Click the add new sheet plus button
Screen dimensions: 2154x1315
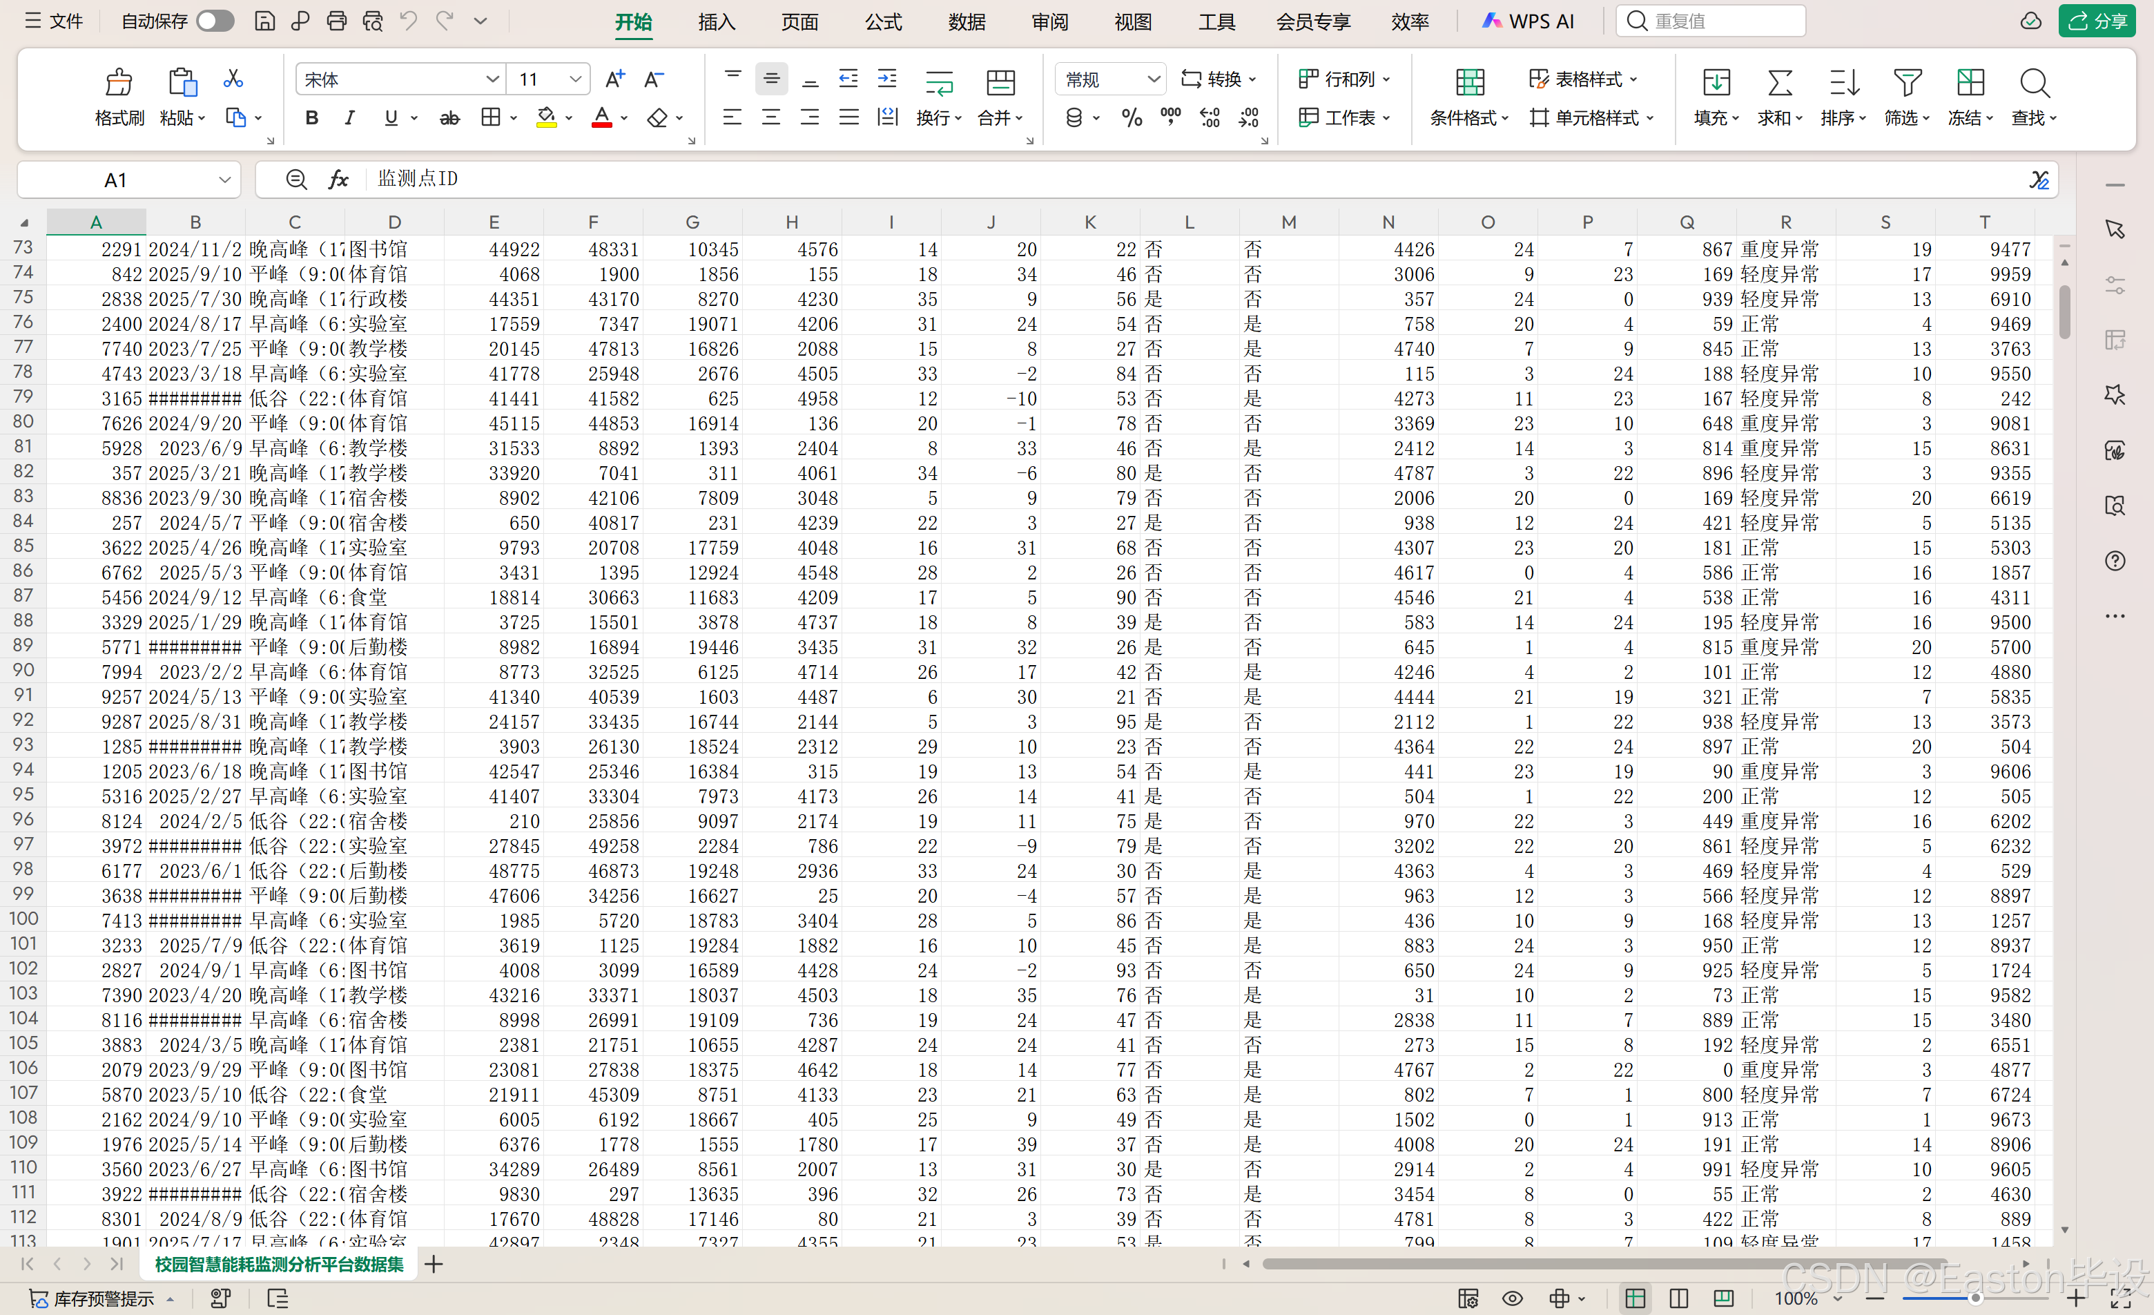tap(434, 1265)
